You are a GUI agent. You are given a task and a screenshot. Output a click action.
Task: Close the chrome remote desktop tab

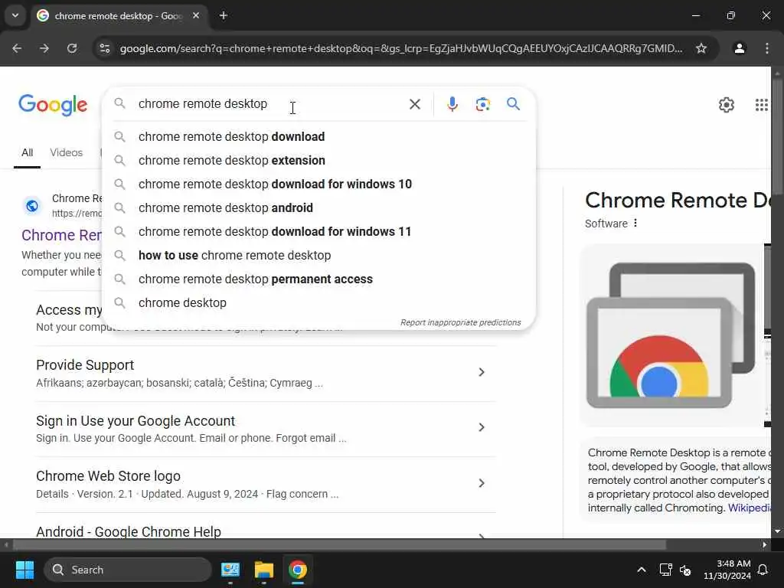coord(196,15)
